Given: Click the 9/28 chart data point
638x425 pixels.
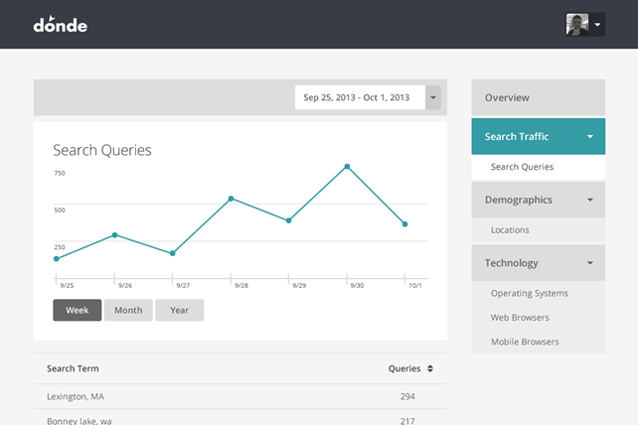Looking at the screenshot, I should [231, 199].
